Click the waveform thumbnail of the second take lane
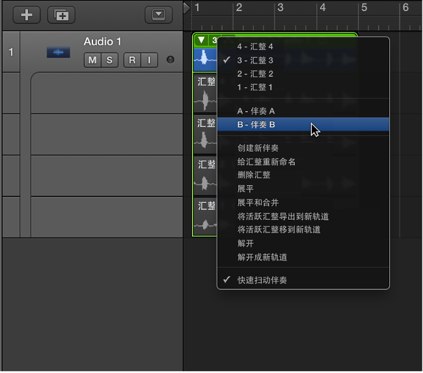Viewport: 423px width, 373px height. tap(206, 99)
